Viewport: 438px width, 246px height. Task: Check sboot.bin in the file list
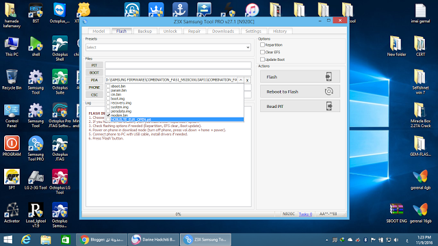108,86
